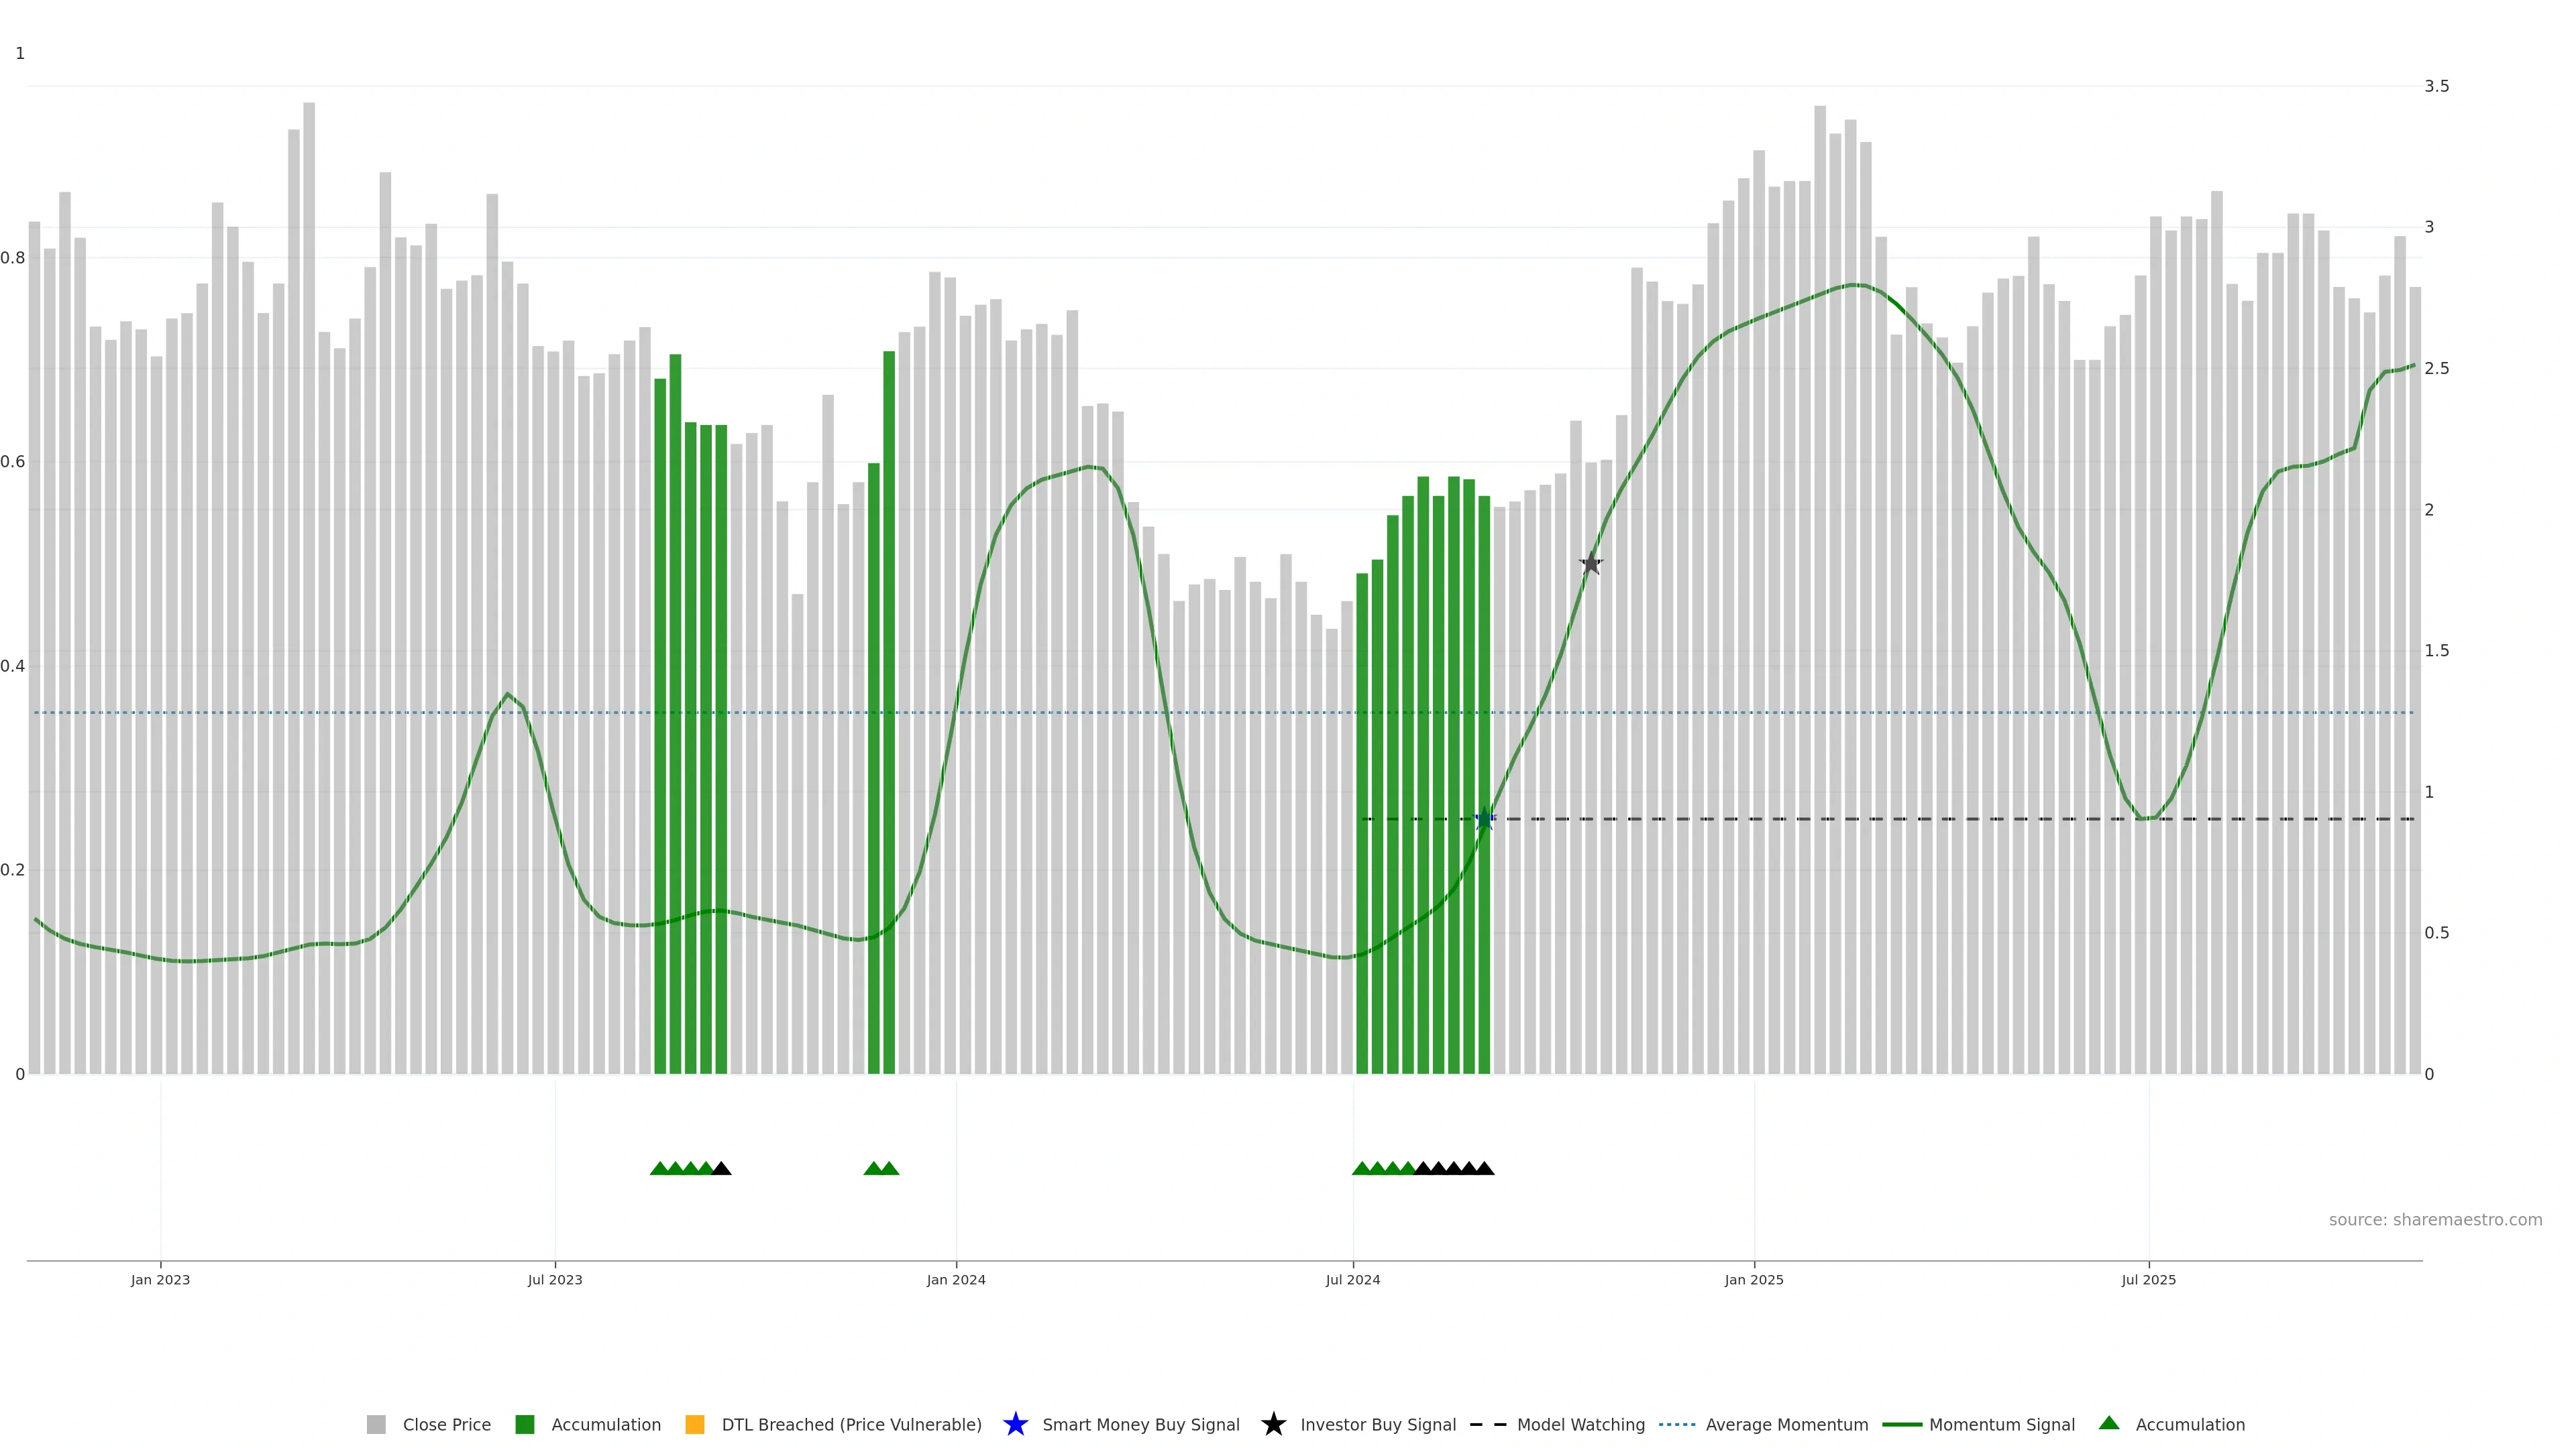Toggle the Model Watching legend entry

pos(1580,1424)
